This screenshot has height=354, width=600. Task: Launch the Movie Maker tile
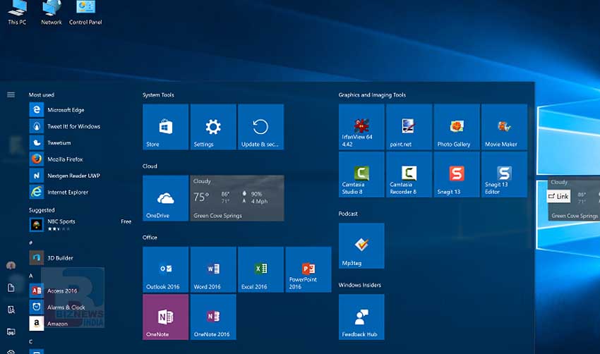click(x=504, y=127)
